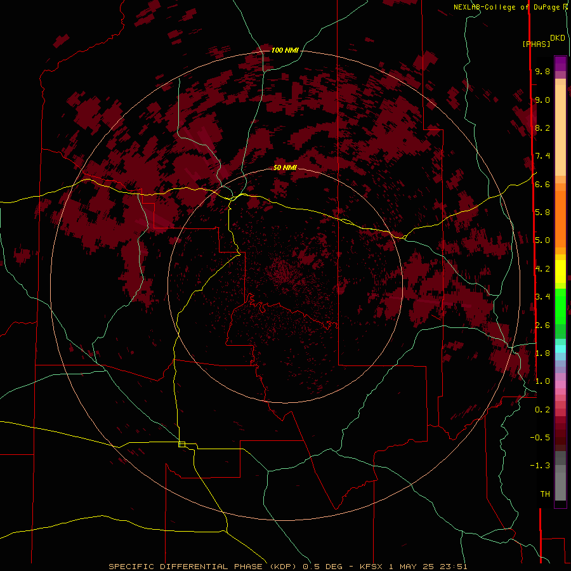
Task: Click the 9.0 value on the scale
Action: click(542, 100)
